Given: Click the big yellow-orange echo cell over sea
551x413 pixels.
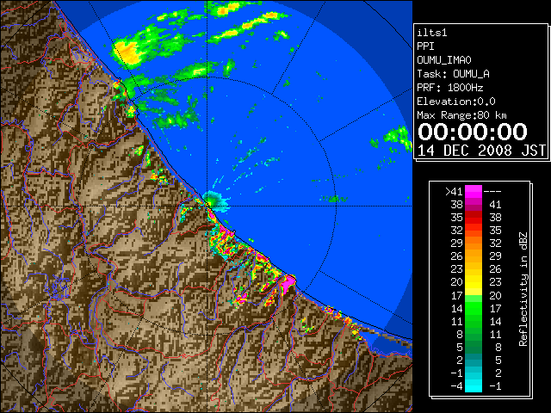Looking at the screenshot, I should coord(127,52).
